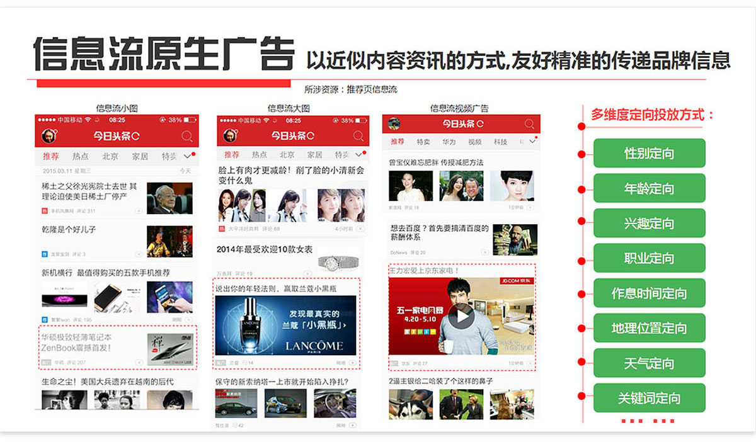Image resolution: width=756 pixels, height=442 pixels.
Task: Open the user avatar in the 信息流视频广告 phone
Action: 394,123
